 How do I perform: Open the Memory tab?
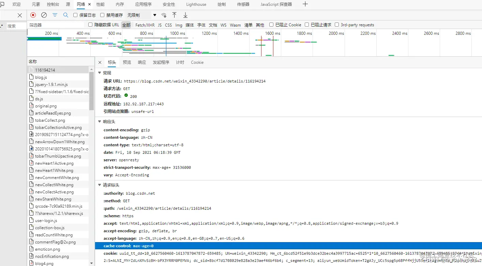[x=120, y=4]
